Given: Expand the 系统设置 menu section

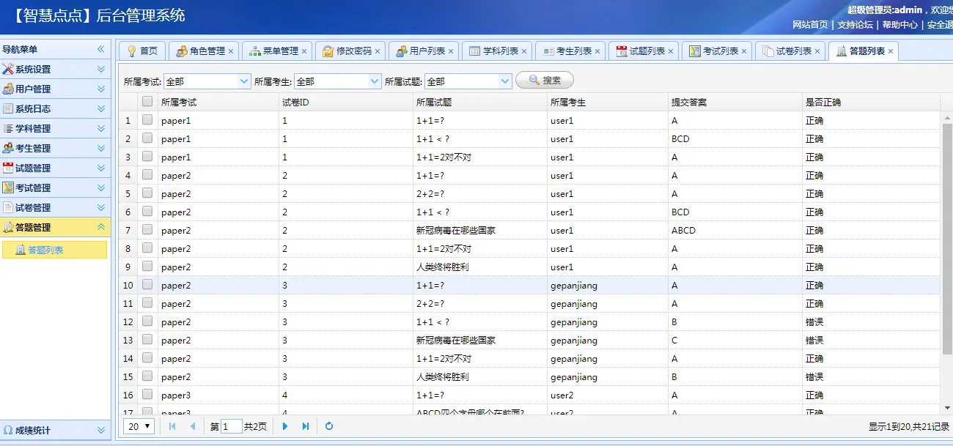Looking at the screenshot, I should pos(101,70).
